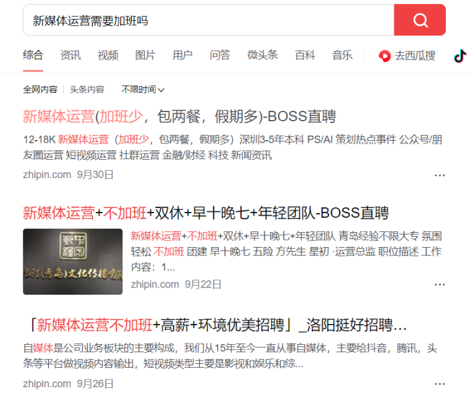
Task: Open the TikTok logo icon
Action: tap(460, 55)
